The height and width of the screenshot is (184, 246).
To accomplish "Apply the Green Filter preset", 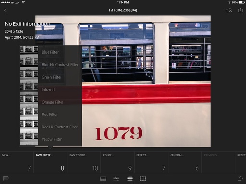I will click(51, 77).
